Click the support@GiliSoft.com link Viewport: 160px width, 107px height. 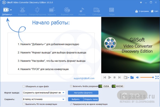click(x=84, y=78)
